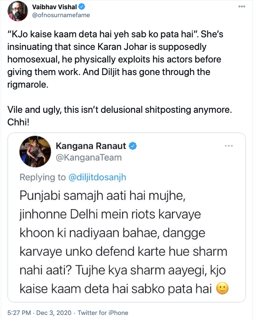Click Vaibhav Vishal's blue verified badge
The height and width of the screenshot is (320, 253).
[82, 7]
